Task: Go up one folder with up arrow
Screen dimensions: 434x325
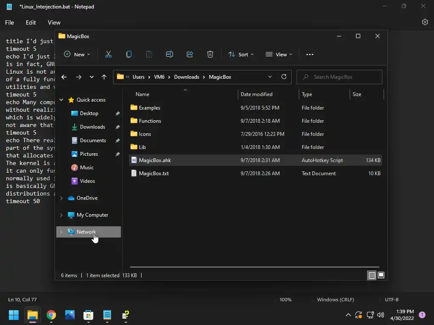Action: click(x=104, y=77)
